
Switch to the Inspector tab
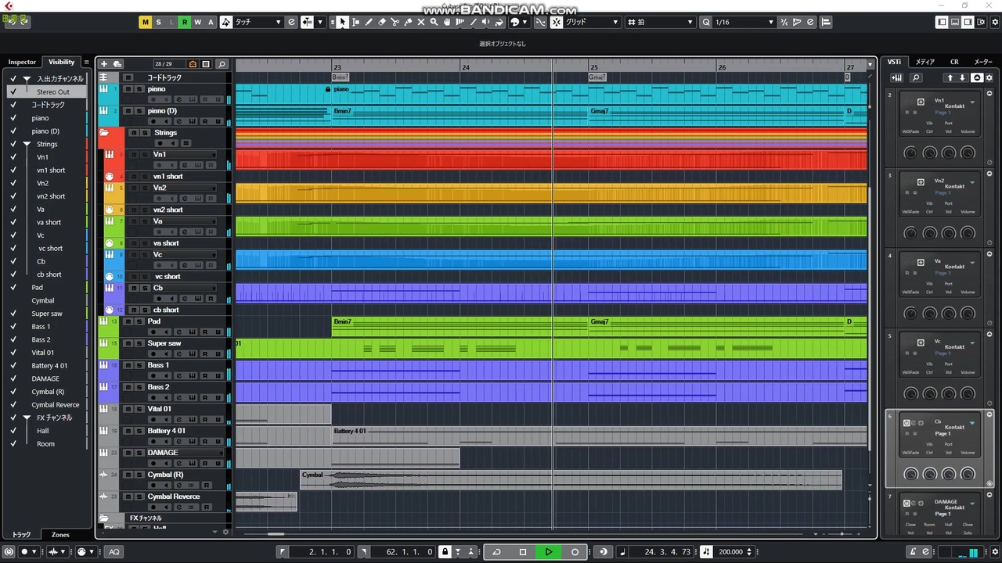click(22, 62)
